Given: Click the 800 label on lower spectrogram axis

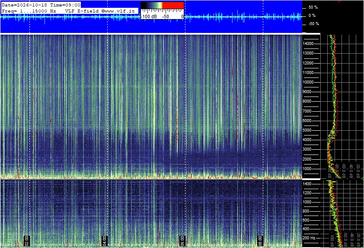Looking at the screenshot, I should (306, 211).
